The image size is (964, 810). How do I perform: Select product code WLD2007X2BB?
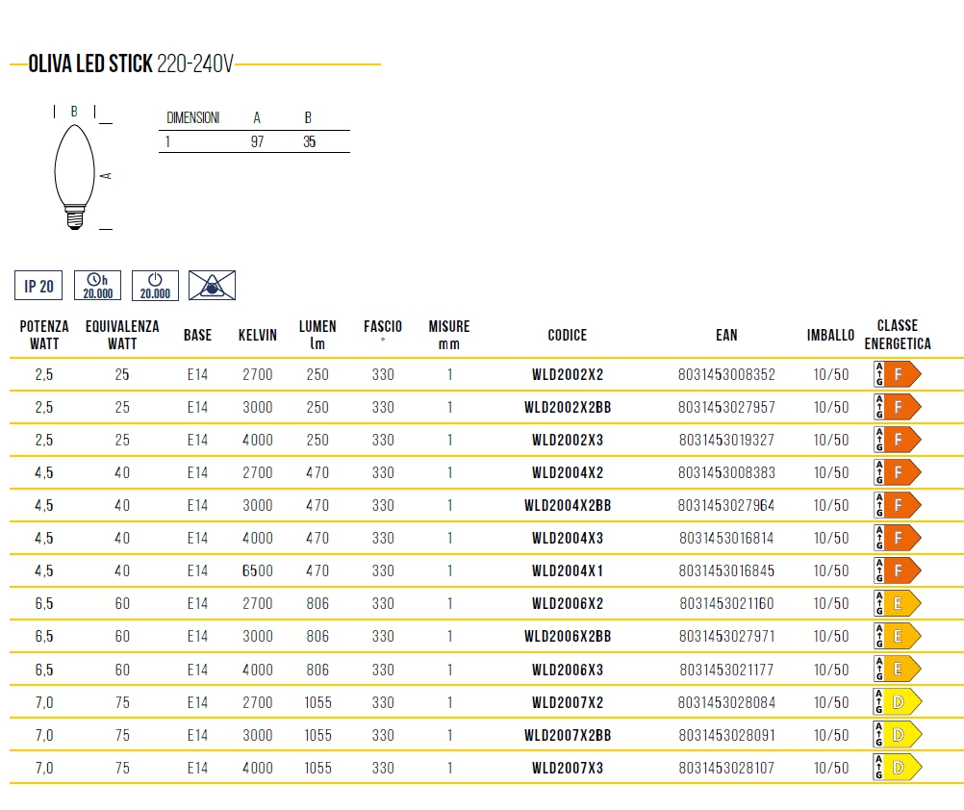click(x=567, y=735)
